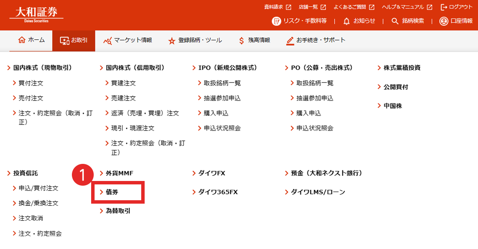The image size is (478, 249).
Task: Click the pencil icon for お手続き・サポート
Action: (290, 41)
